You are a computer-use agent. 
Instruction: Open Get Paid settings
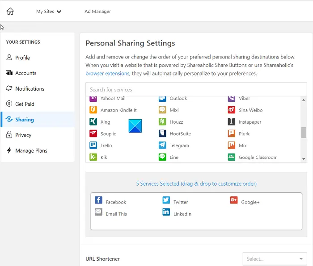pos(38,104)
